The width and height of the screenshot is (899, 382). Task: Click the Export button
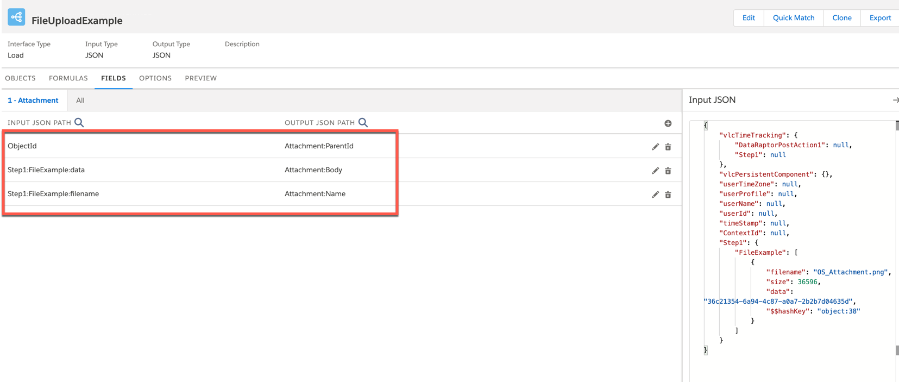pyautogui.click(x=879, y=18)
